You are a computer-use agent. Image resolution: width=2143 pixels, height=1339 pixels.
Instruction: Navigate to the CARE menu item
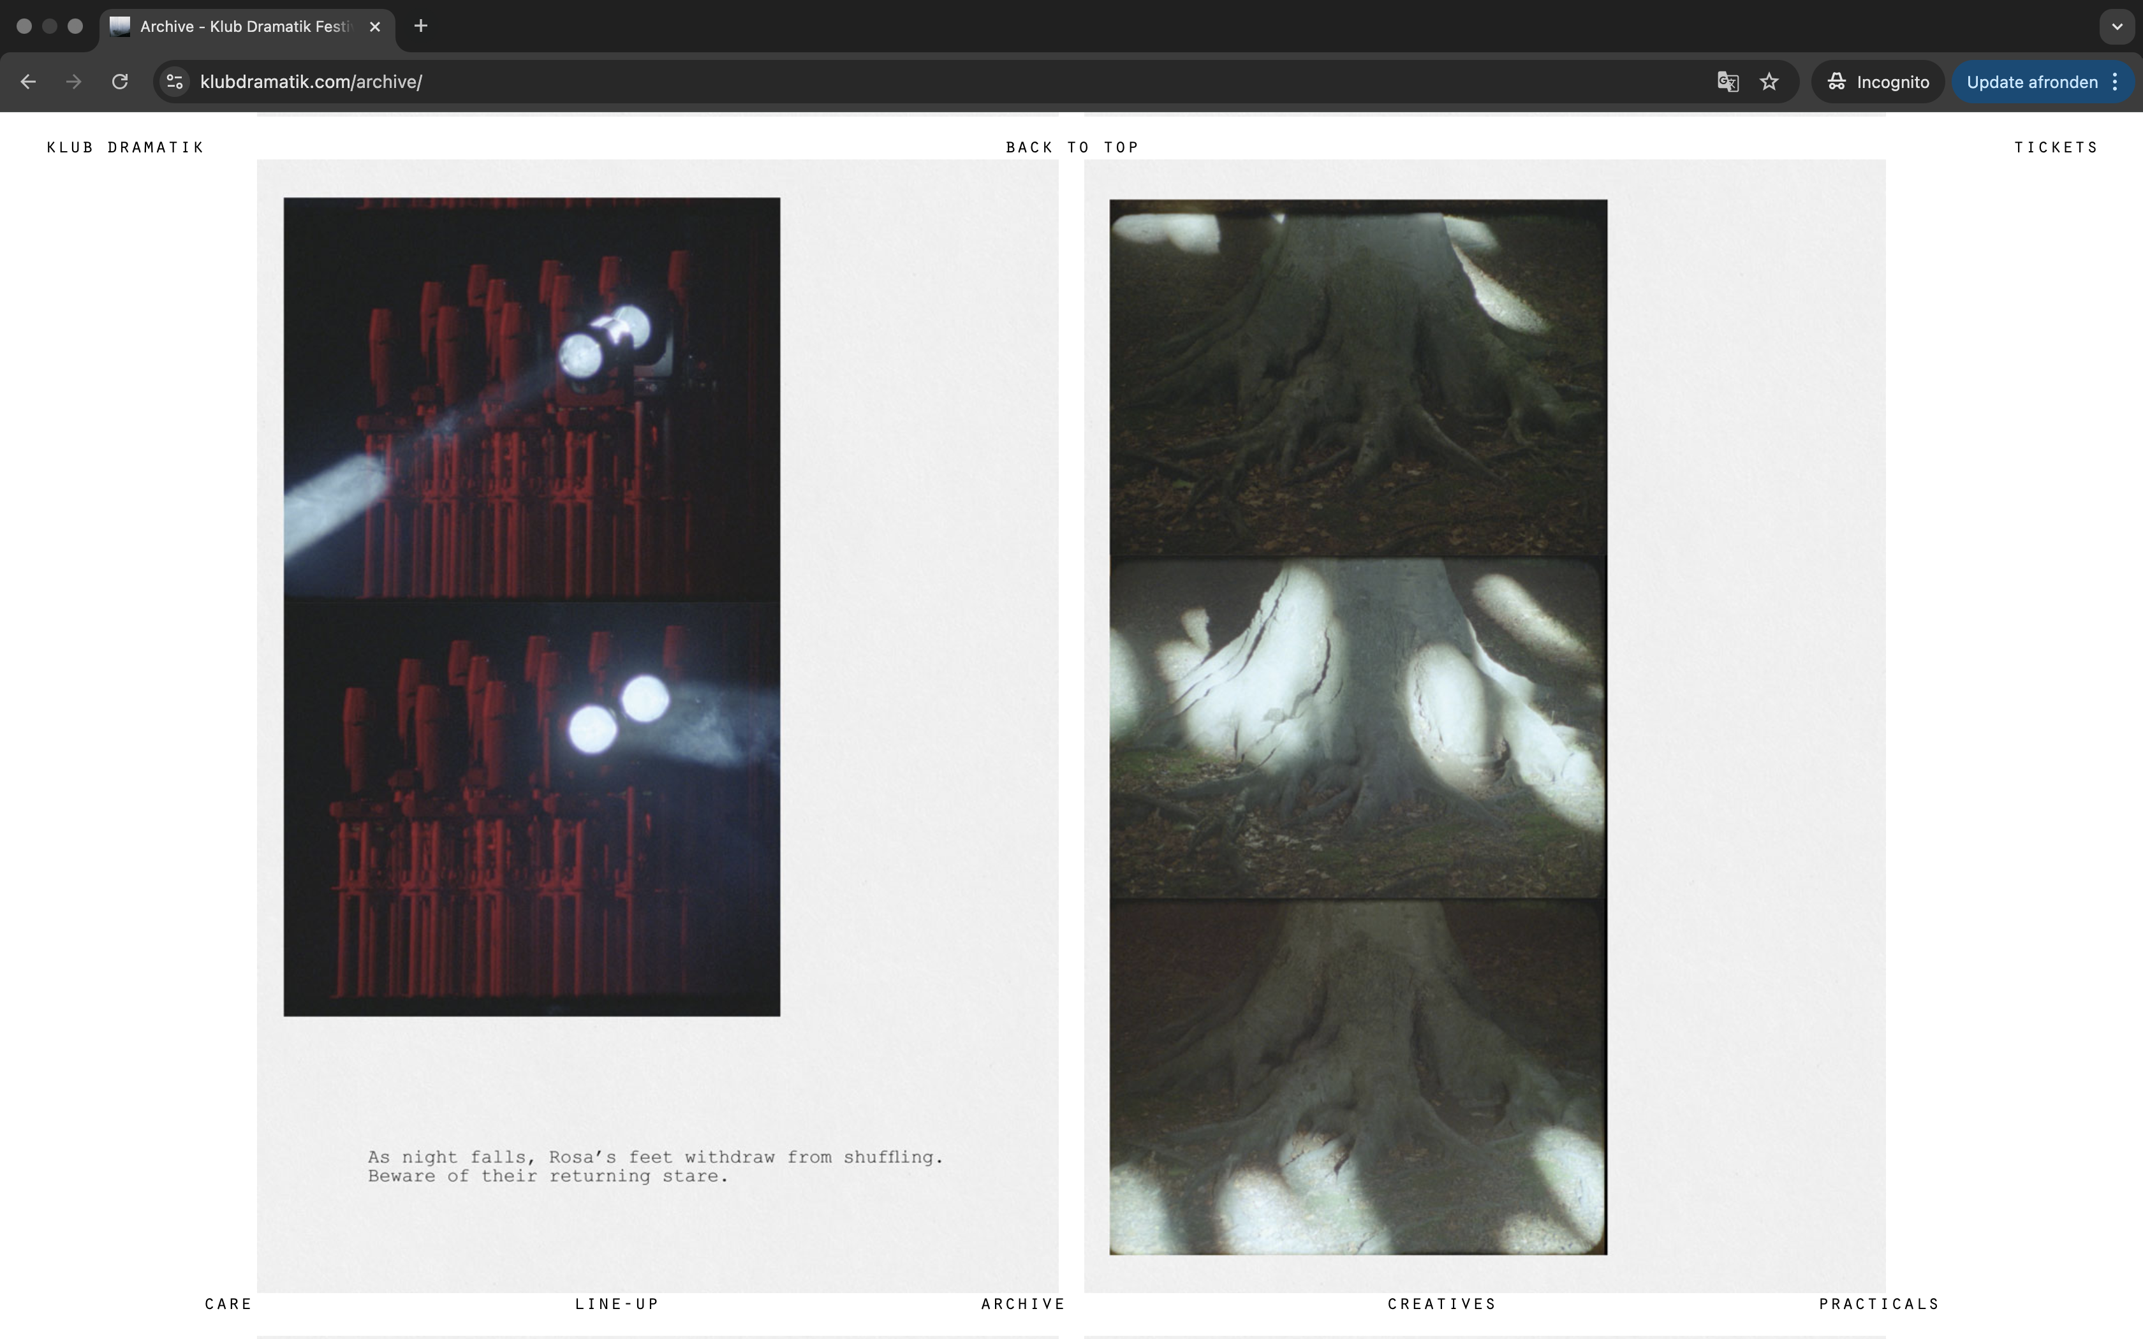[228, 1303]
